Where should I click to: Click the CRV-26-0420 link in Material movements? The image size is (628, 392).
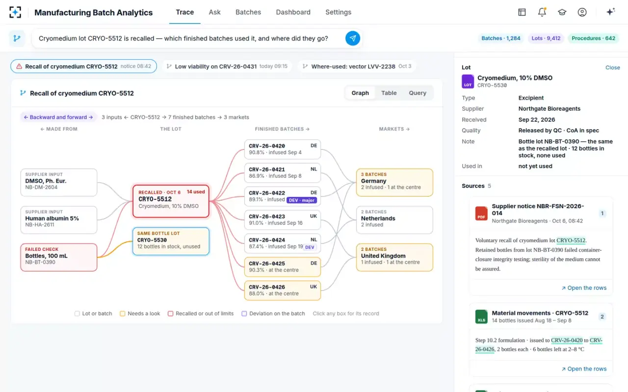pyautogui.click(x=567, y=340)
